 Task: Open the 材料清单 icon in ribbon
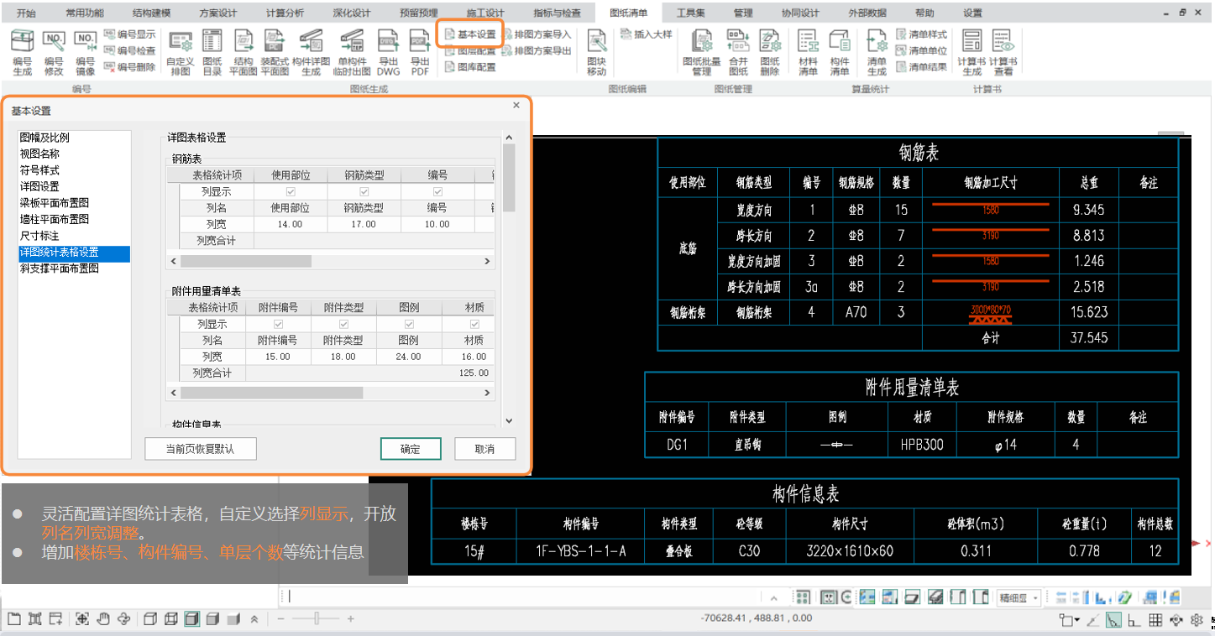click(x=808, y=52)
